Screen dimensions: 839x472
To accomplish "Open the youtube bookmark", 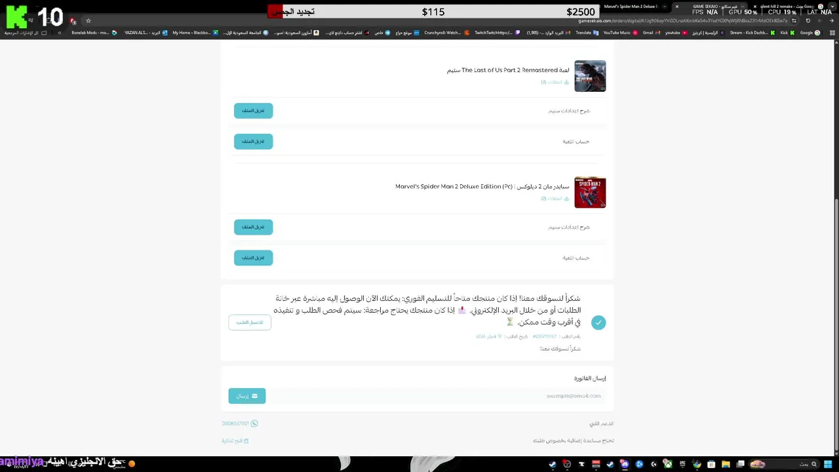I will pos(677,33).
